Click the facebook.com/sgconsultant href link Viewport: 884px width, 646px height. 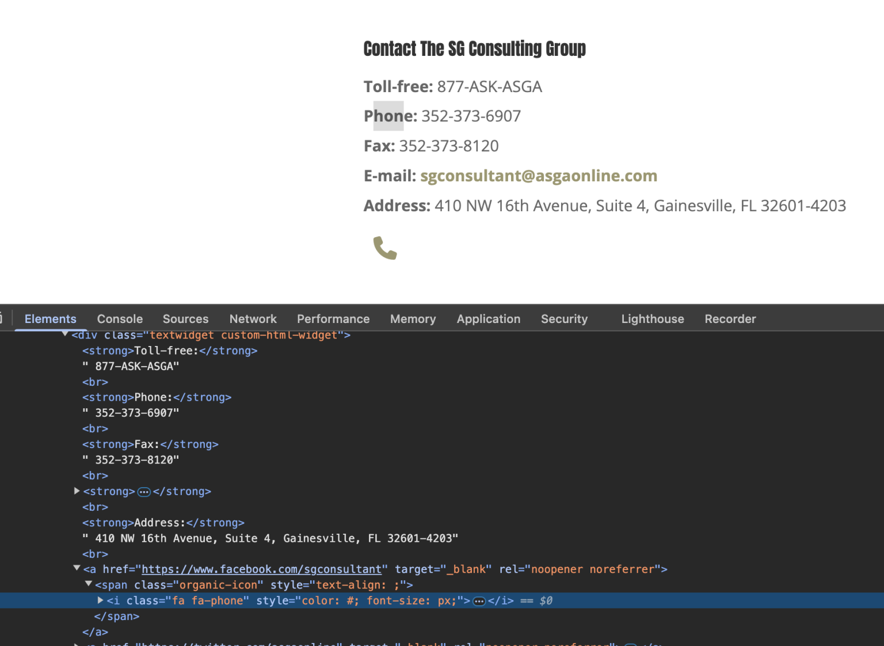[261, 569]
